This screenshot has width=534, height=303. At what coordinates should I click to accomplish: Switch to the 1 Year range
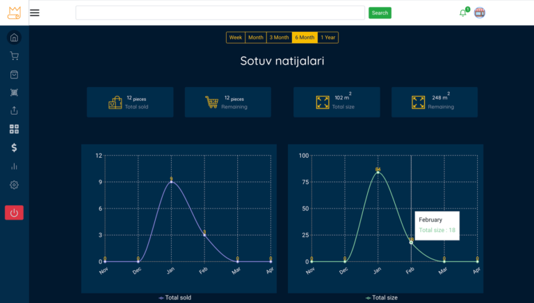pyautogui.click(x=327, y=38)
